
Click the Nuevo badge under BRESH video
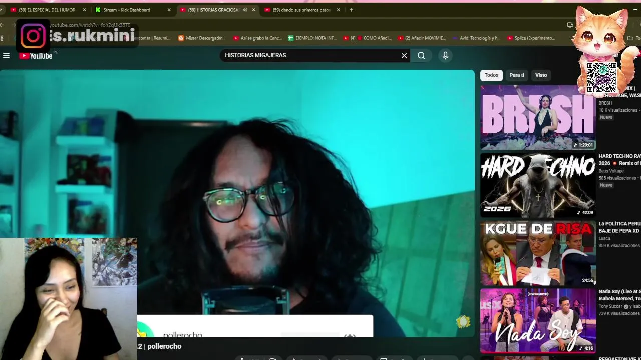point(606,117)
